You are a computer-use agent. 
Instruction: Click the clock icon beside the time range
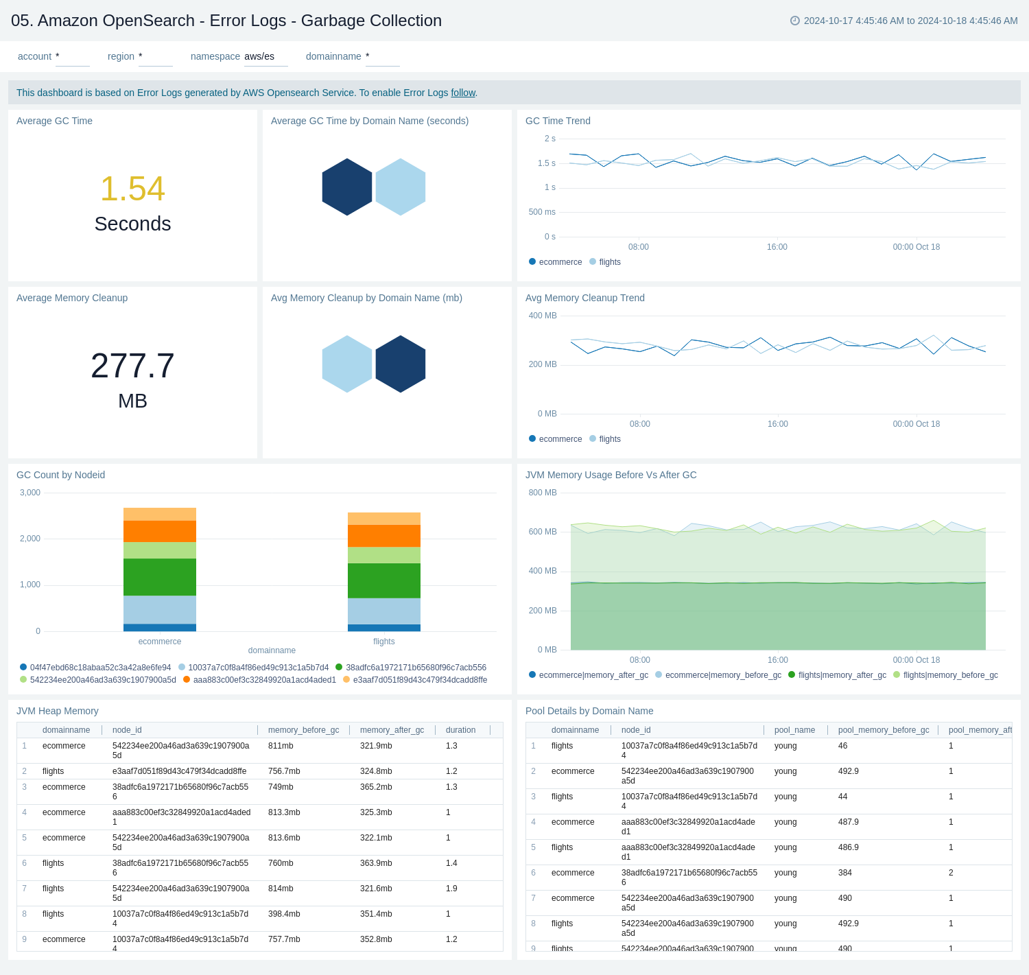(x=795, y=21)
